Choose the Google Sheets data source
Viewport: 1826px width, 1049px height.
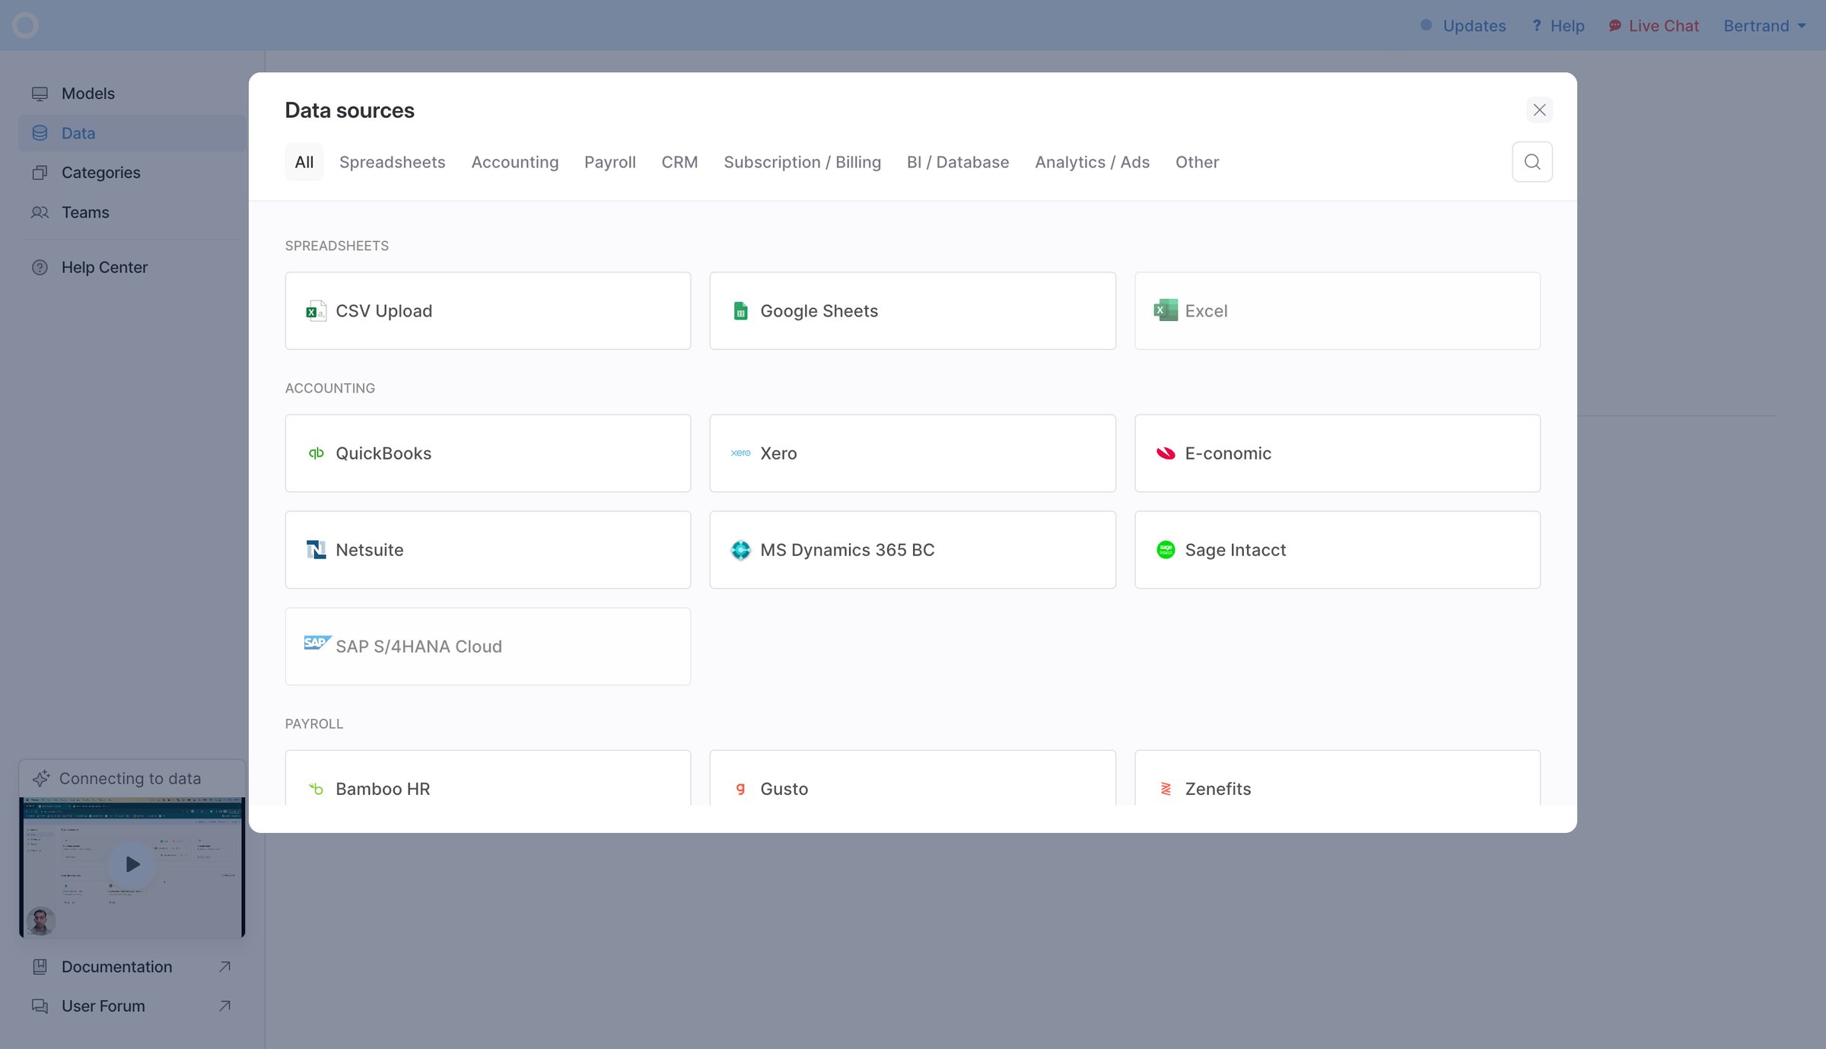(912, 310)
